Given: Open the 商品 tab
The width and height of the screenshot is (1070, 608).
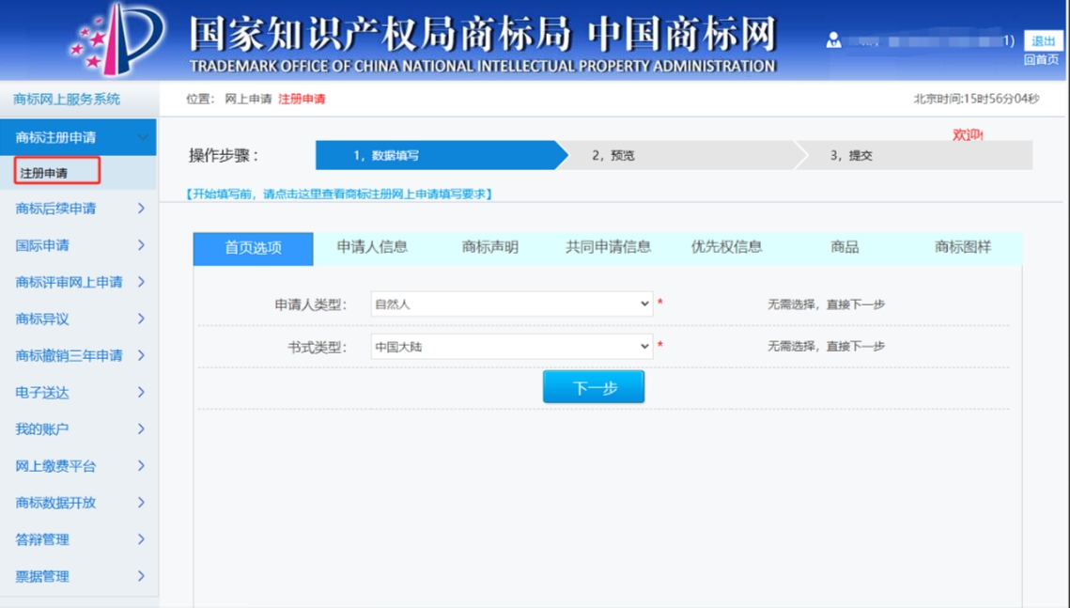Looking at the screenshot, I should (x=845, y=247).
